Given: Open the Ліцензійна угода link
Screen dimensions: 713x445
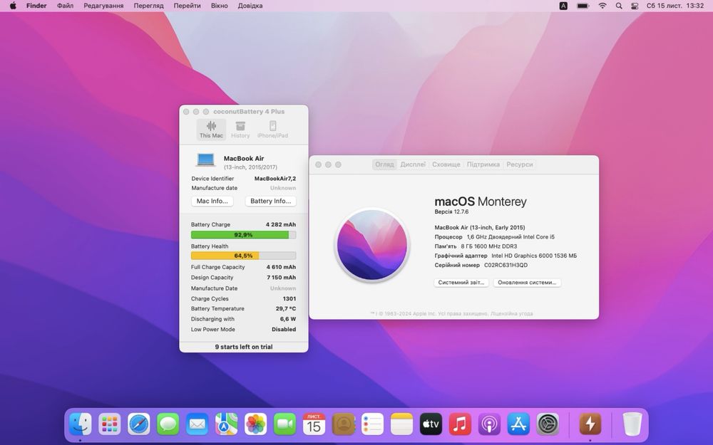Looking at the screenshot, I should point(511,314).
